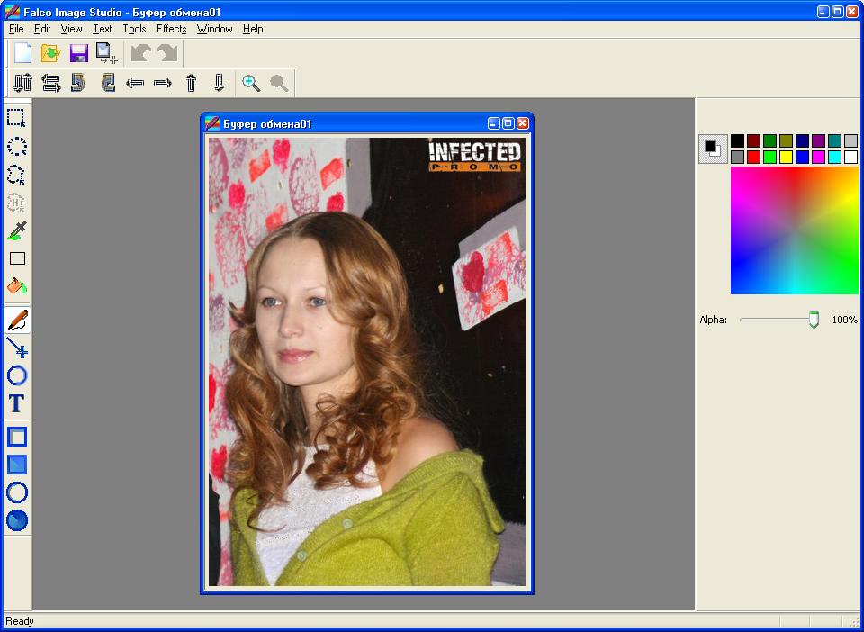This screenshot has width=864, height=632.
Task: Click the Zoom In magnifier icon
Action: coord(251,83)
